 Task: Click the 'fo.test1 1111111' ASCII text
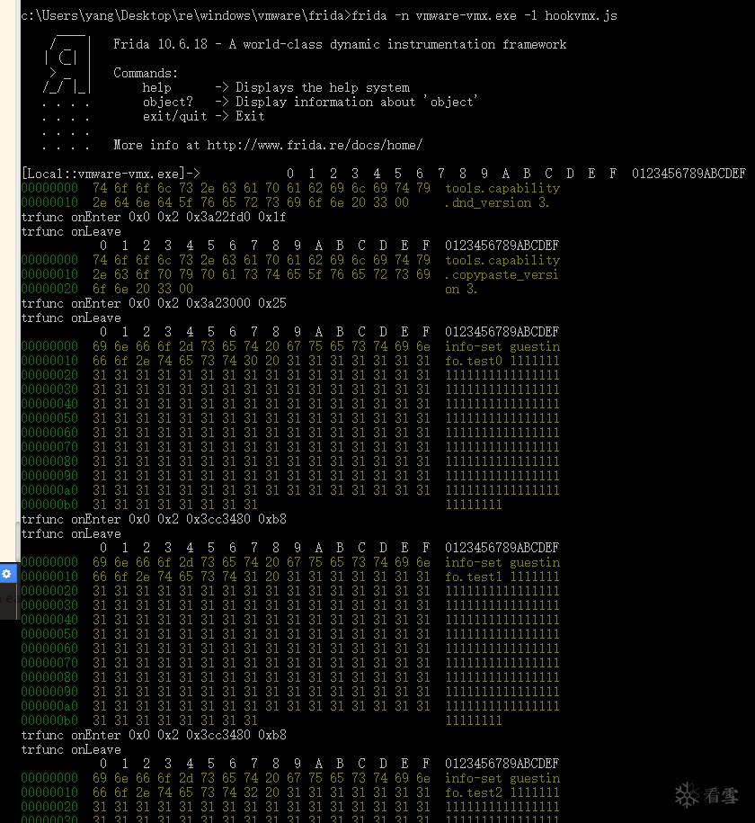pyautogui.click(x=502, y=577)
